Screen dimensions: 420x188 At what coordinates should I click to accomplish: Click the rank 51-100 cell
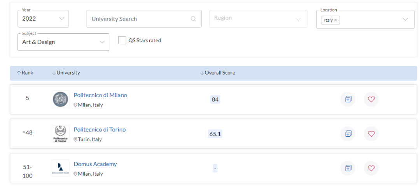point(27,171)
